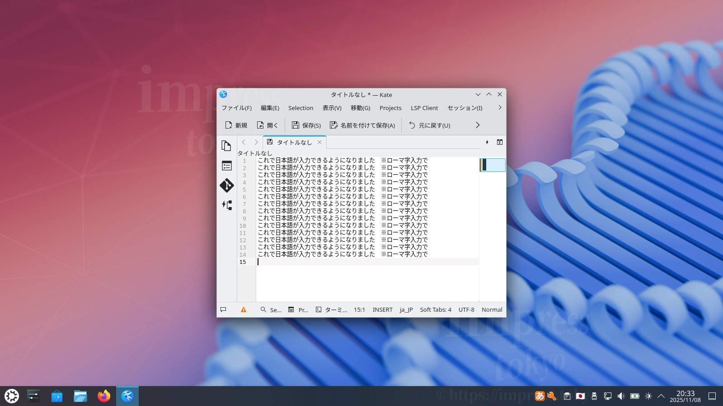Open the 表示(V) menu
The height and width of the screenshot is (406, 723).
(x=332, y=108)
